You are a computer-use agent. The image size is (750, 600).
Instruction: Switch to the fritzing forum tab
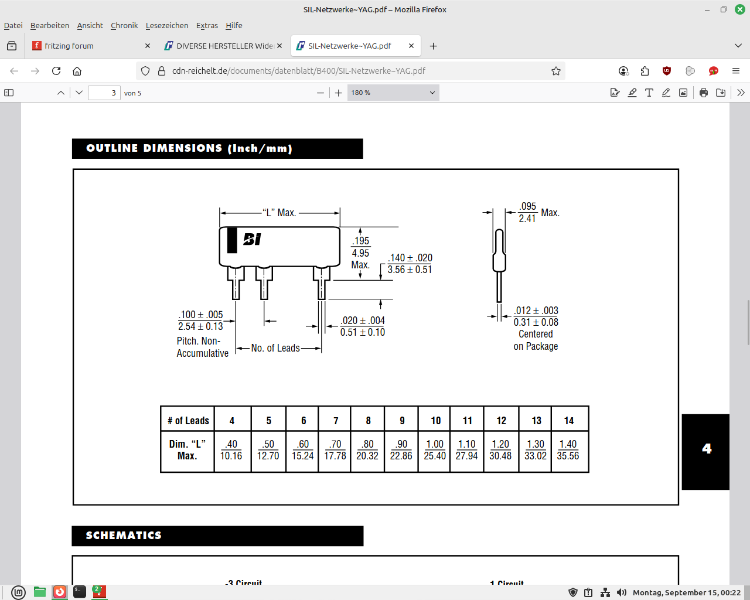coord(88,46)
